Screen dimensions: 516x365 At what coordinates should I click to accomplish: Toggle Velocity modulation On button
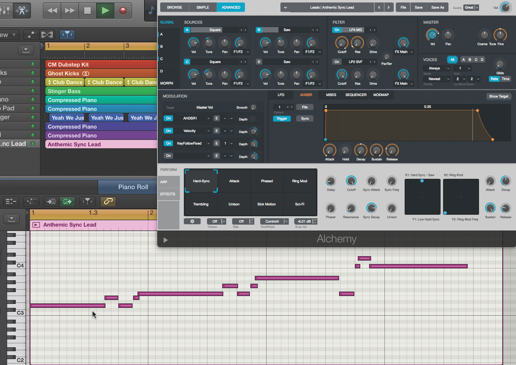click(x=169, y=131)
